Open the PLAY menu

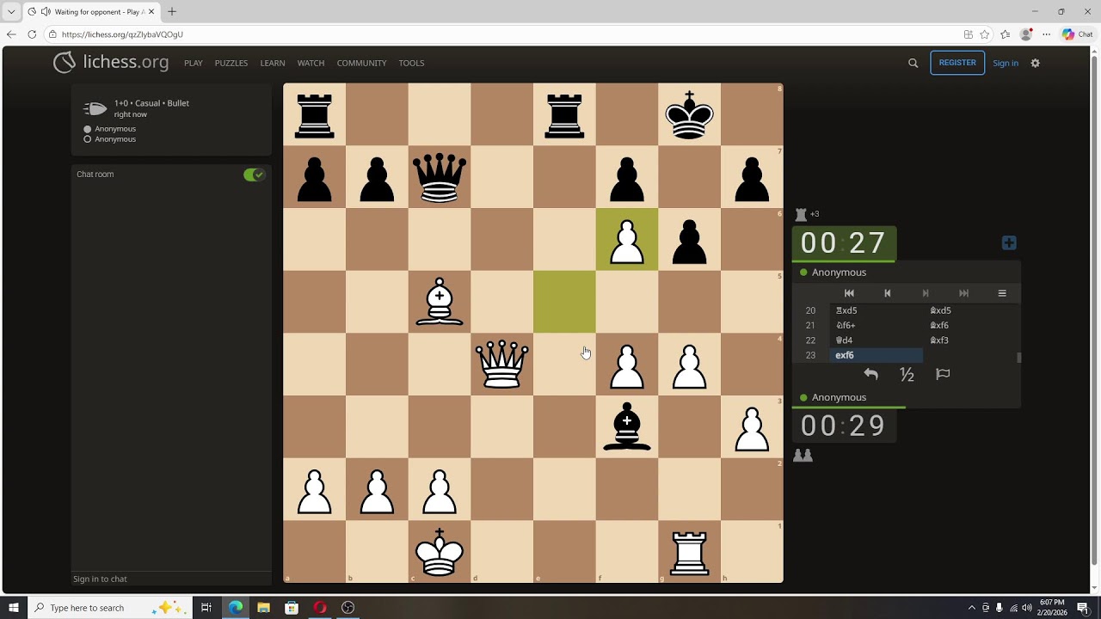click(194, 63)
